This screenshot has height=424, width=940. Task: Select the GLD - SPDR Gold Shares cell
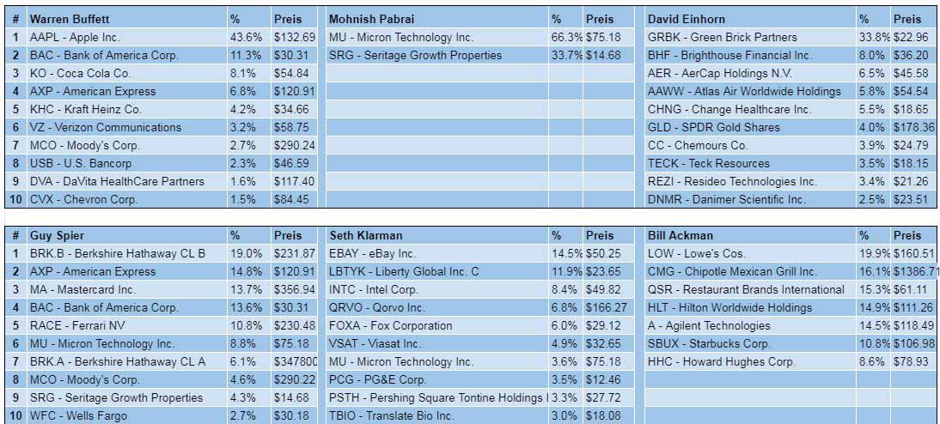point(750,127)
